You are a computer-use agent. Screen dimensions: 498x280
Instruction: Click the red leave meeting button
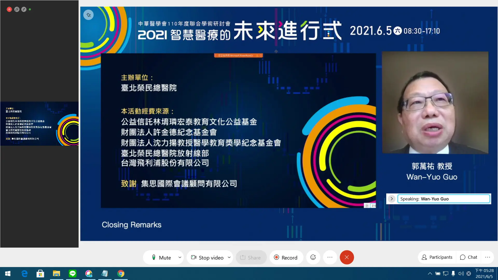point(347,257)
